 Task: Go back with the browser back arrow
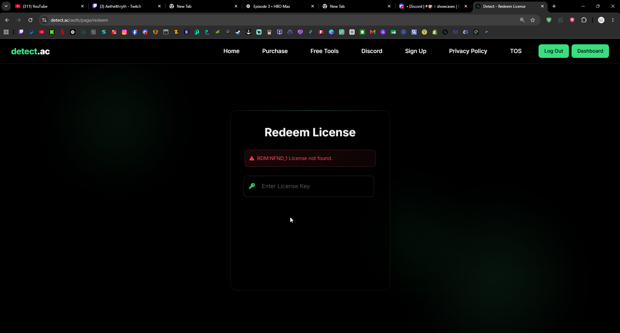click(x=7, y=20)
